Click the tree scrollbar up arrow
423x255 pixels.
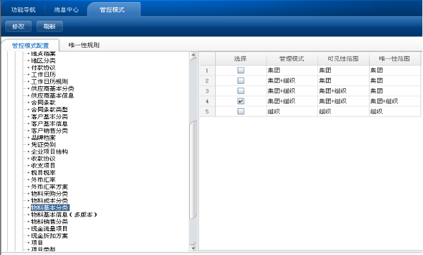point(193,55)
